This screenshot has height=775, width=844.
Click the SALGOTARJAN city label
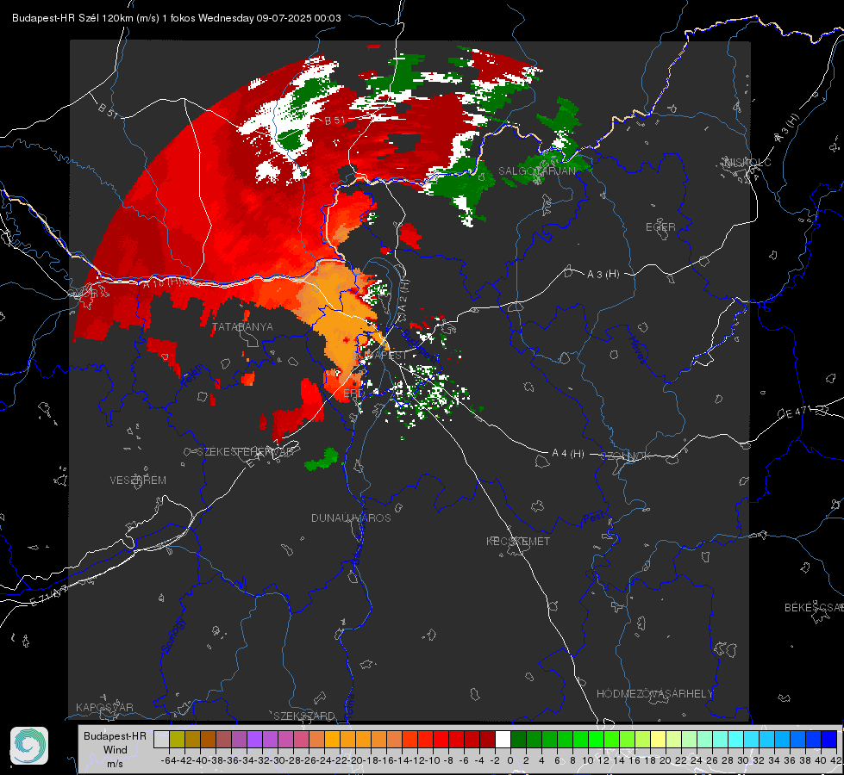(x=537, y=171)
